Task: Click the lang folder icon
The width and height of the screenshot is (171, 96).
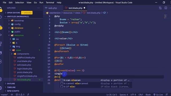Action: click(14, 46)
